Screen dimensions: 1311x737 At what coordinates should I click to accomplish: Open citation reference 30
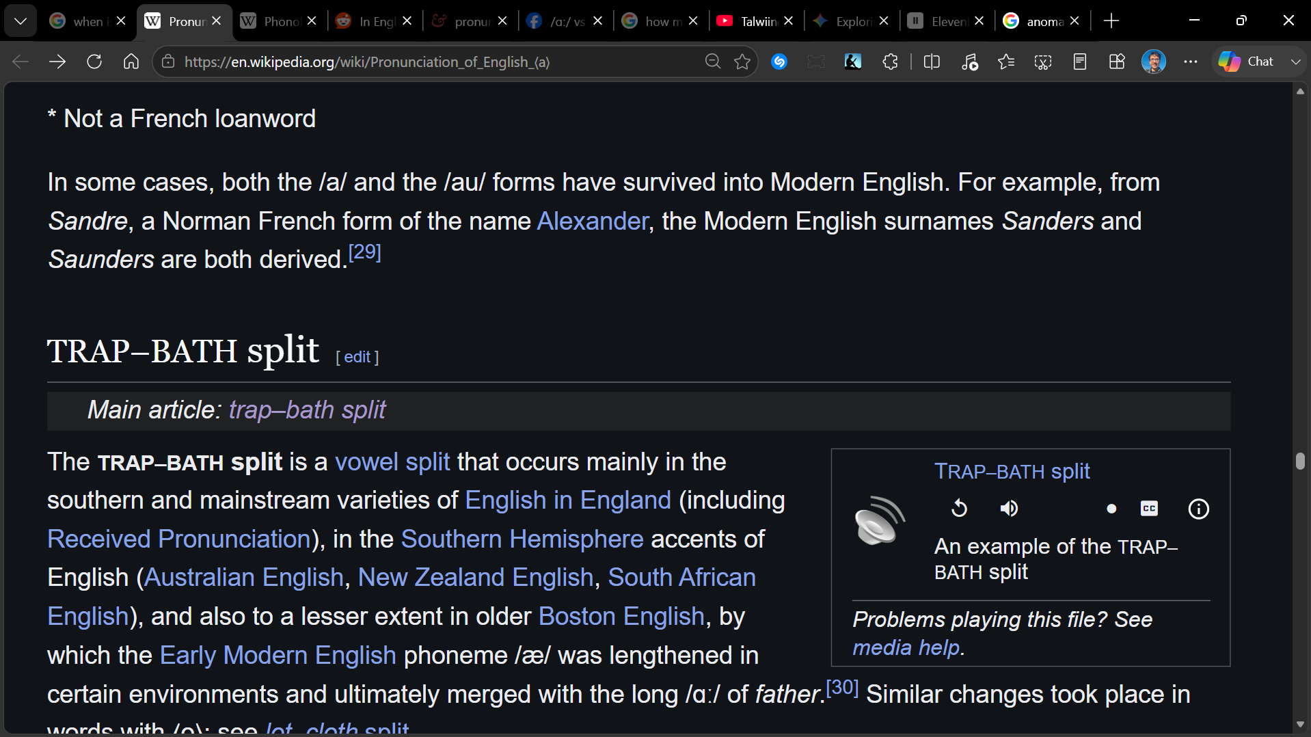coord(842,688)
